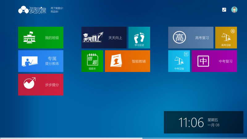Click the circled 高 icon
The height and width of the screenshot is (139, 247).
click(x=179, y=37)
